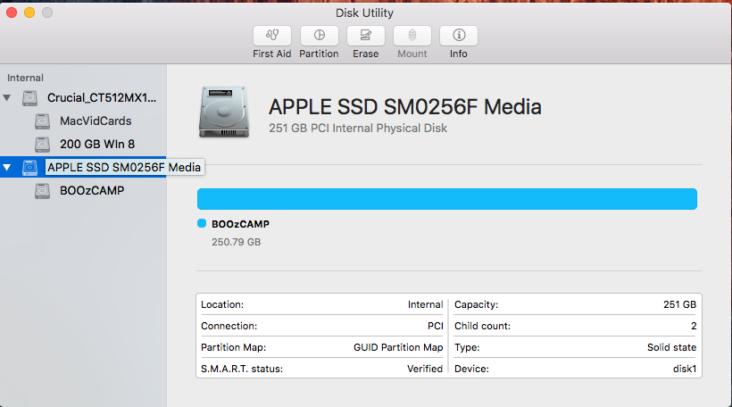The height and width of the screenshot is (407, 732).
Task: Click the Device value disk1
Action: 685,369
